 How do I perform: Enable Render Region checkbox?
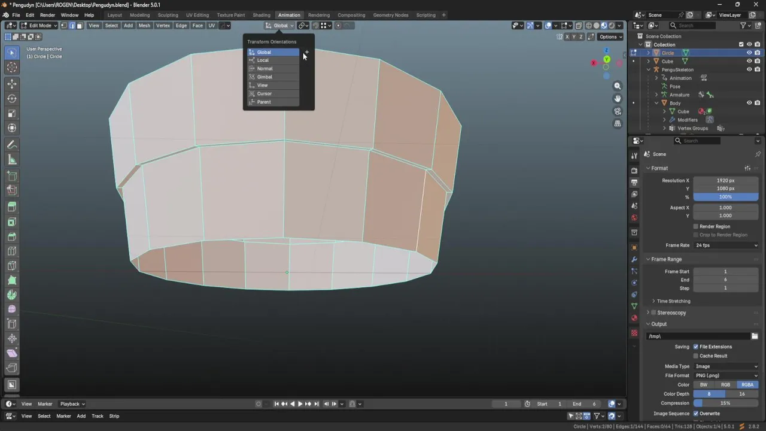point(695,226)
